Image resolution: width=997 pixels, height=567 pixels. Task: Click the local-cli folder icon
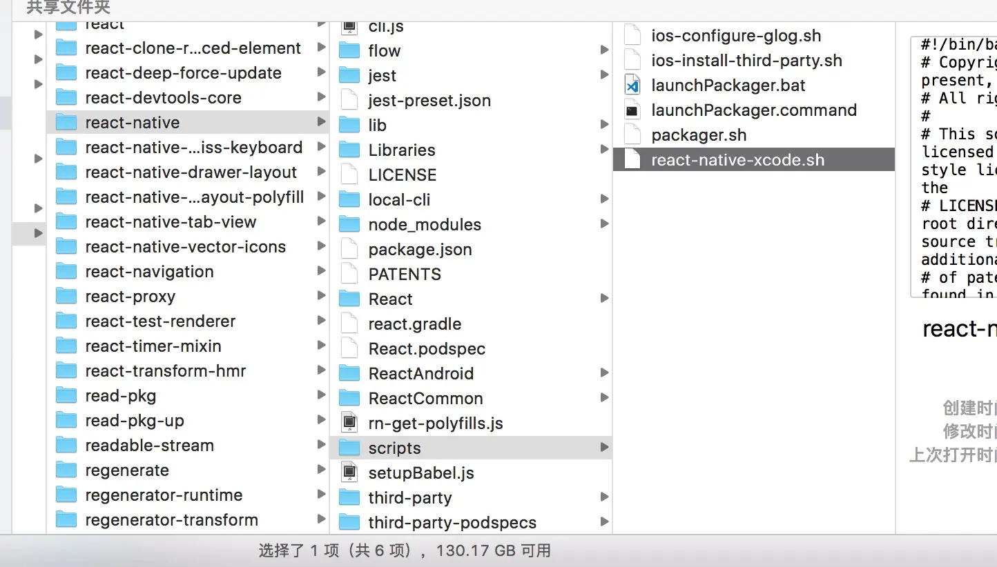(x=350, y=200)
